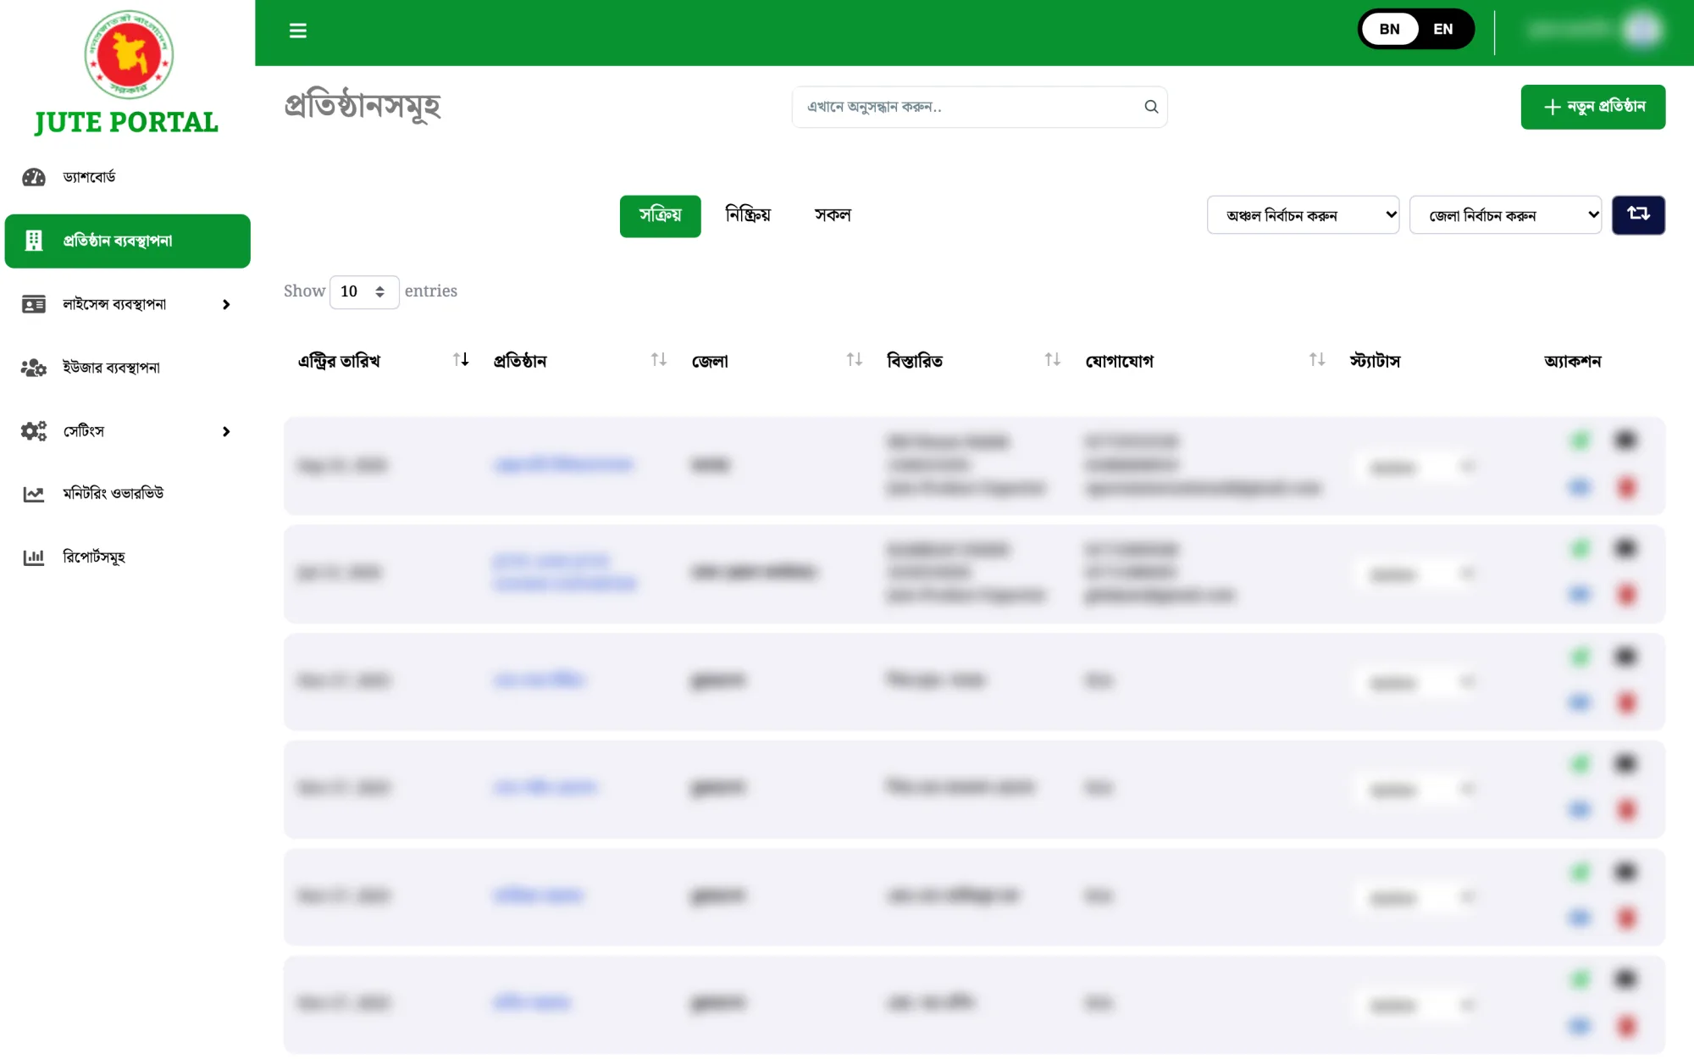This screenshot has width=1694, height=1059.
Task: Switch language to BN
Action: (1390, 30)
